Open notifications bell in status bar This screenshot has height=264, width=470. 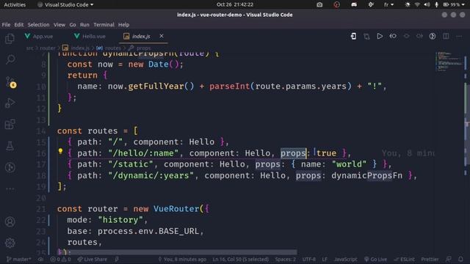click(460, 259)
